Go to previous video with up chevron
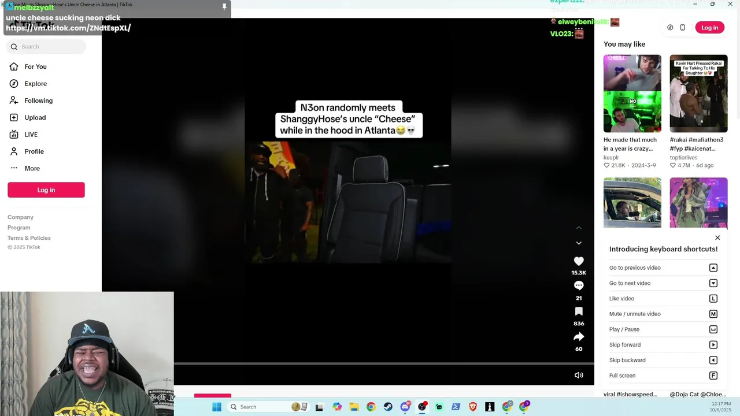 (x=579, y=228)
